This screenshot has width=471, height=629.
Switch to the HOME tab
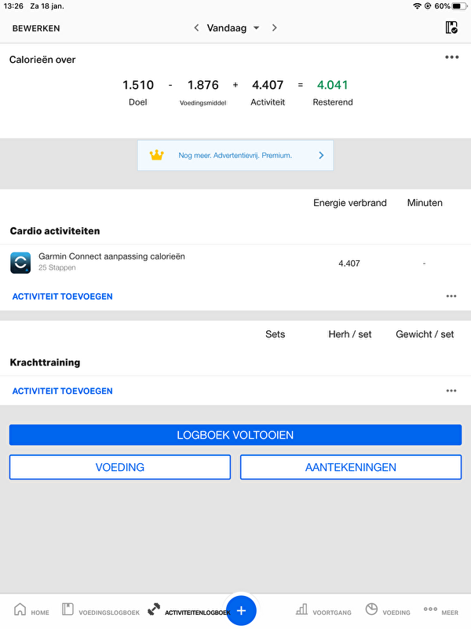[31, 610]
